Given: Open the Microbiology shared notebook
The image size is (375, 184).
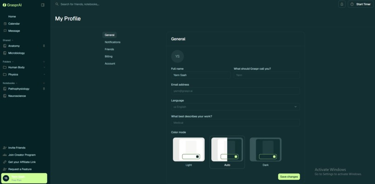Looking at the screenshot, I should click(x=16, y=53).
